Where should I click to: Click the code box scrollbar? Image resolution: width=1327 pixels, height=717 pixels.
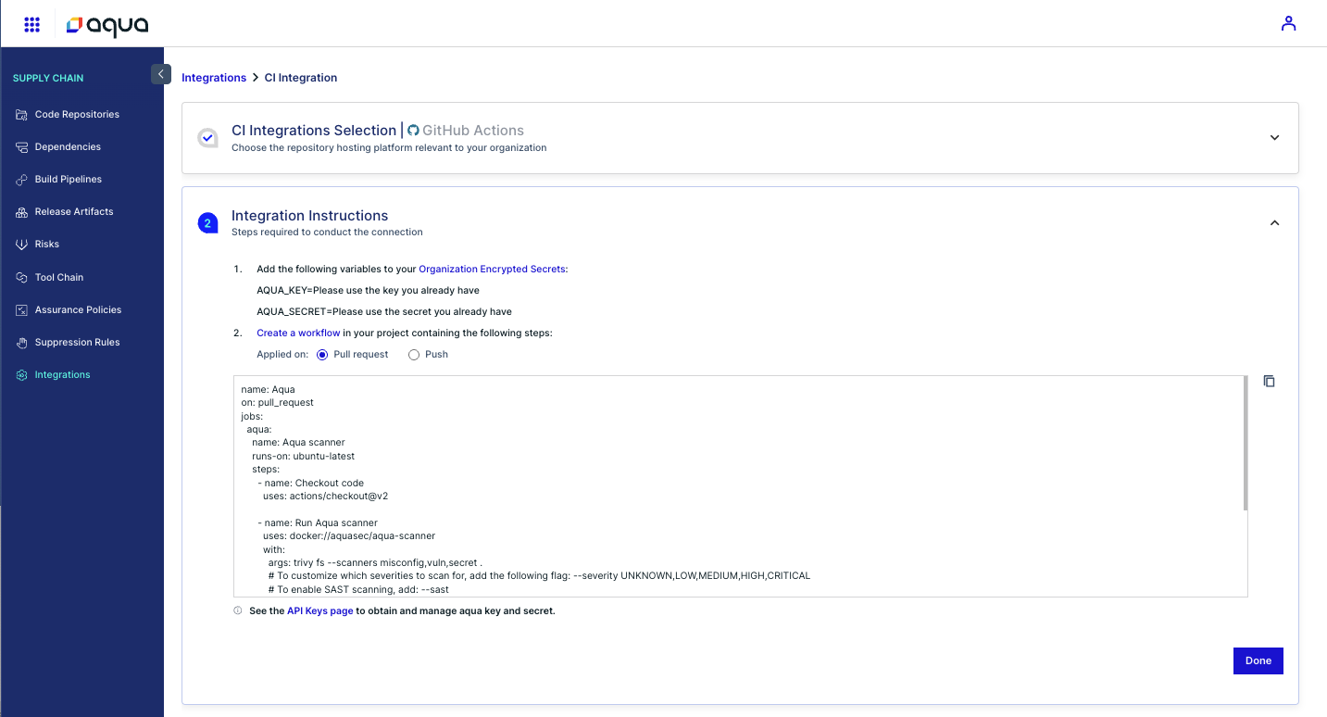click(x=1246, y=444)
